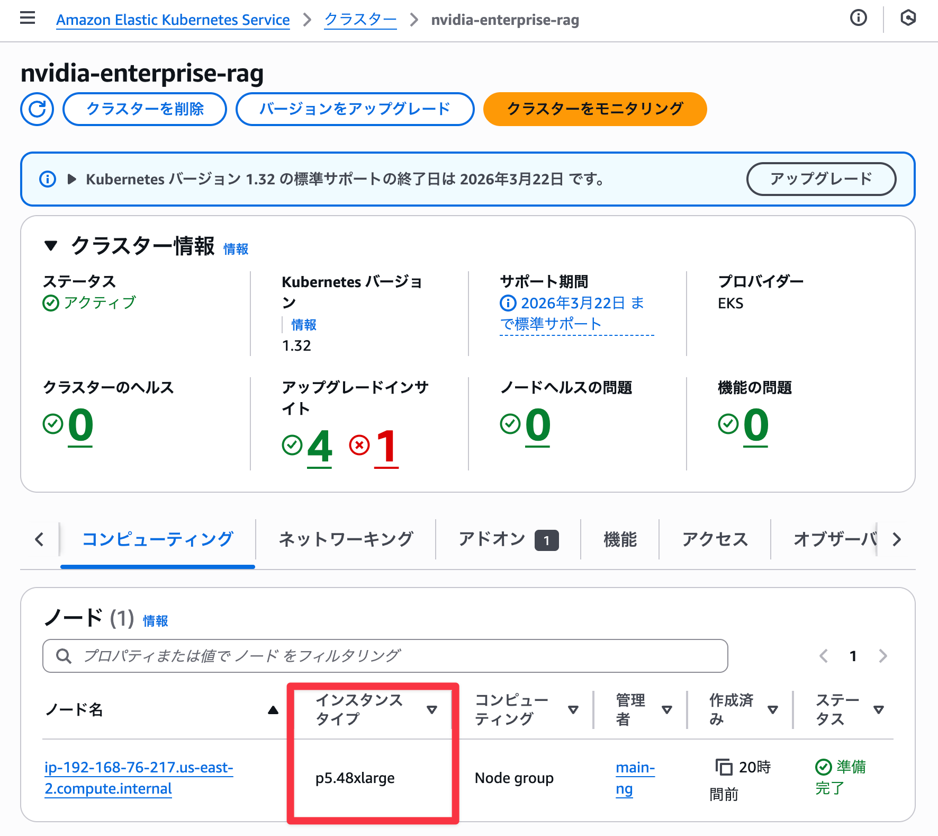Click the sort triangle on the ノード名 column
This screenshot has height=836, width=938.
[273, 709]
